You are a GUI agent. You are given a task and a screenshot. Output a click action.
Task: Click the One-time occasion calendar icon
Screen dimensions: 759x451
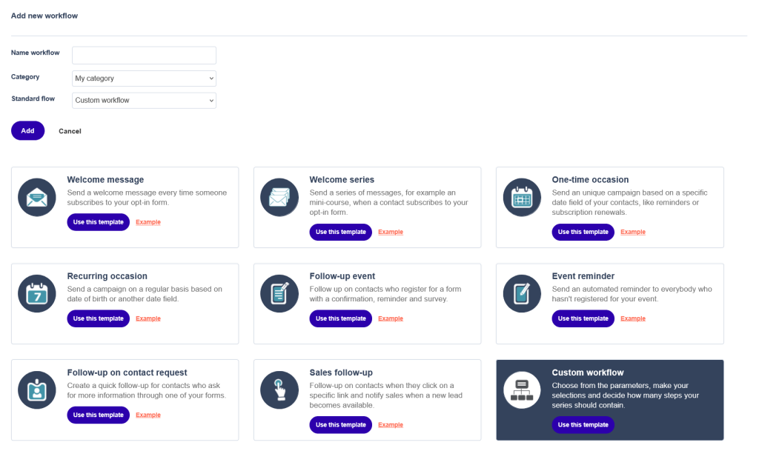[522, 197]
